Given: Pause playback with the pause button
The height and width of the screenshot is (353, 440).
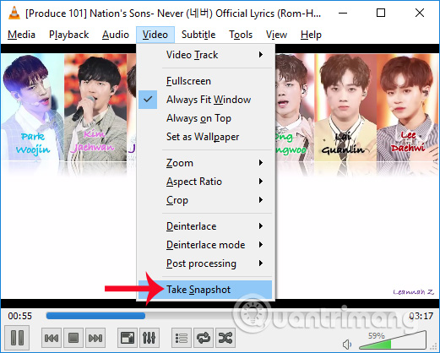Looking at the screenshot, I should point(17,337).
